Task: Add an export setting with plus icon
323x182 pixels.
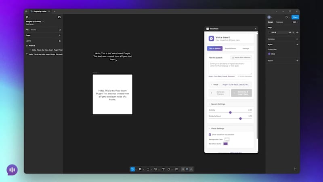Action: point(297,61)
